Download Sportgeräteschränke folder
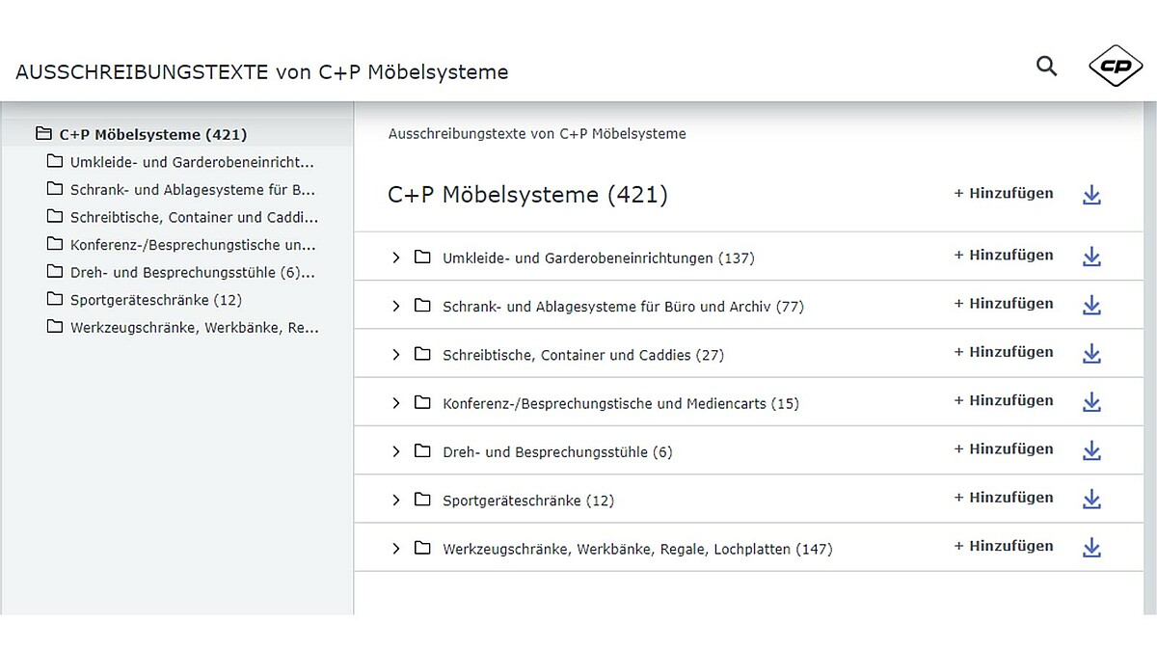This screenshot has width=1157, height=651. click(1091, 499)
